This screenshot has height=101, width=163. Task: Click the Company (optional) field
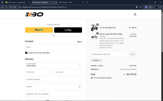[53, 79]
